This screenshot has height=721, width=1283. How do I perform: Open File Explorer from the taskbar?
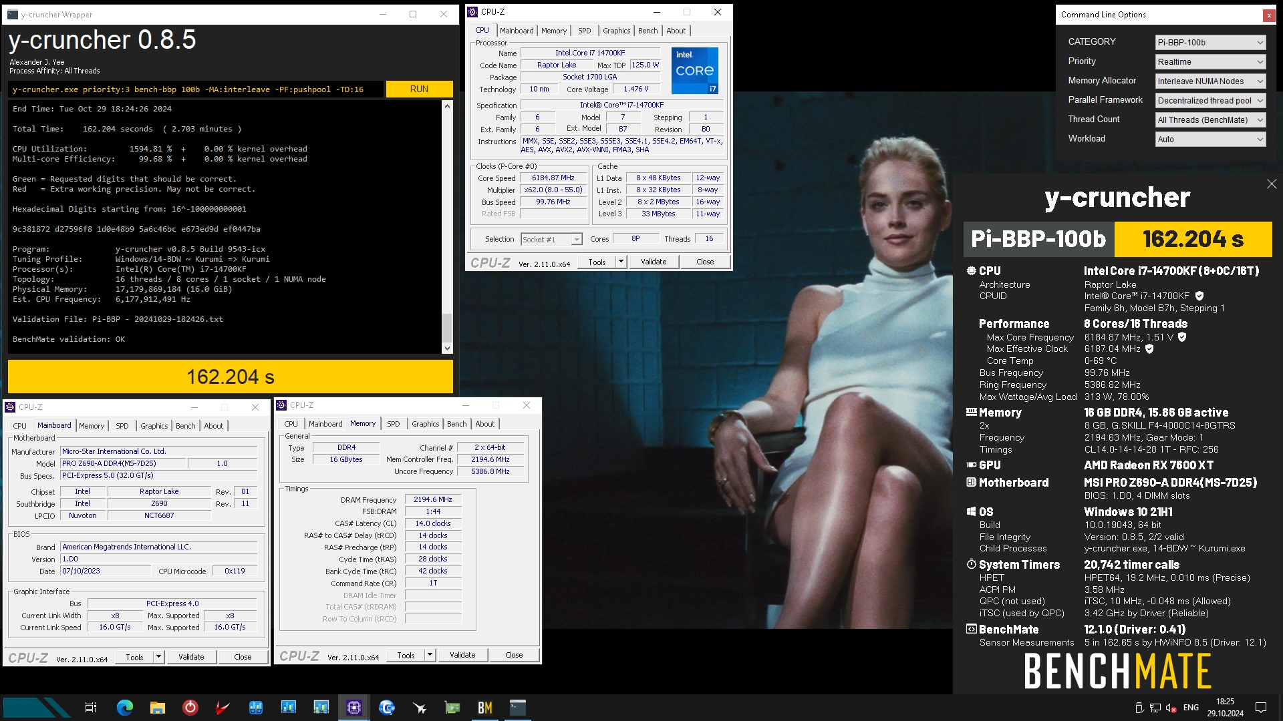(158, 708)
